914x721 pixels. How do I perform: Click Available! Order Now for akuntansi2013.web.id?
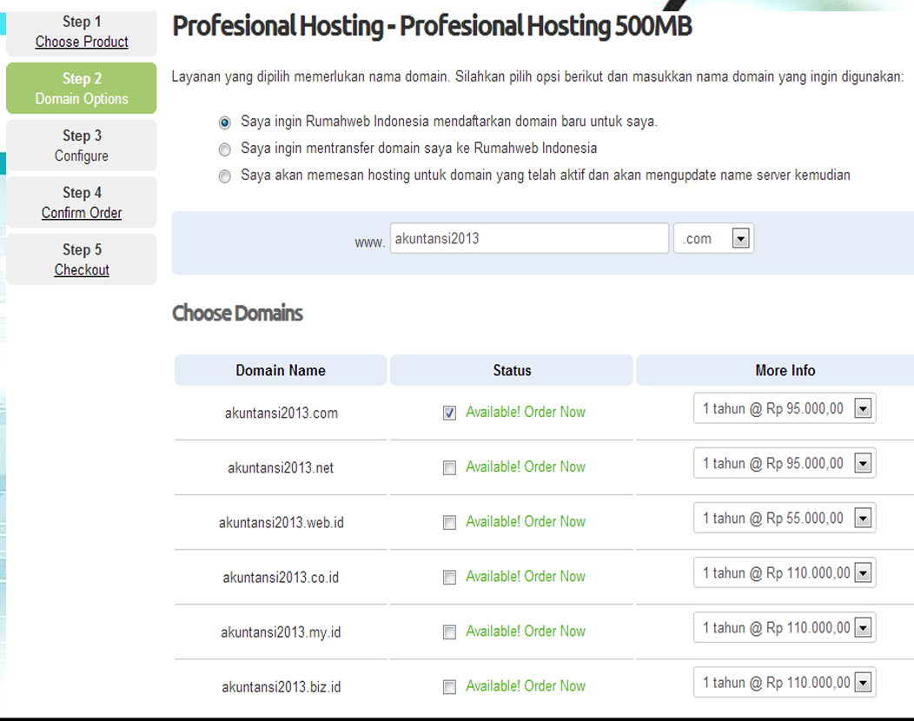coord(525,522)
